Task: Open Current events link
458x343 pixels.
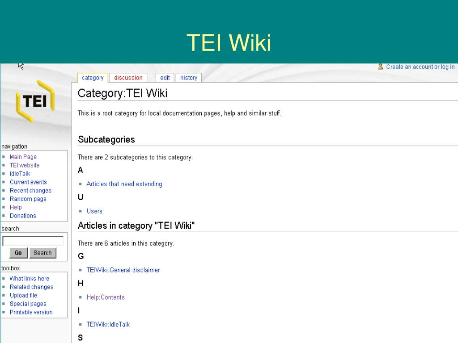Action: [28, 182]
